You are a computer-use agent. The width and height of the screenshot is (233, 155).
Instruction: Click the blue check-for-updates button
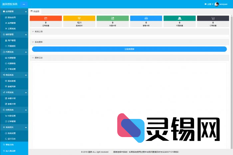129,49
